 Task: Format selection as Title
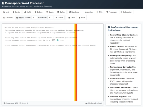coord(100,12)
